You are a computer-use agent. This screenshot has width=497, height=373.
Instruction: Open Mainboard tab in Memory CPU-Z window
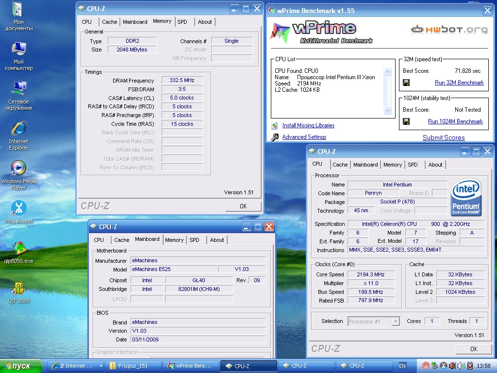(x=135, y=22)
